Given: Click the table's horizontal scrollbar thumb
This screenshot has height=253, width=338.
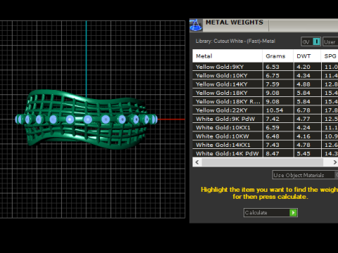Looking at the screenshot, I should tap(263, 162).
